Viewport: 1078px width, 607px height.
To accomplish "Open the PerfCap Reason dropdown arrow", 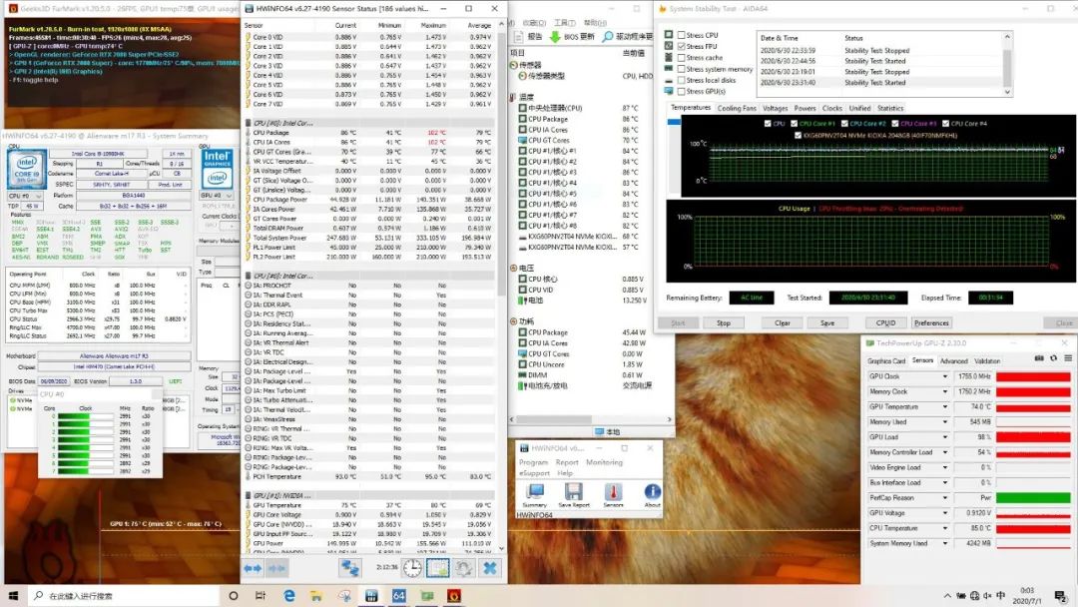I will pyautogui.click(x=945, y=497).
